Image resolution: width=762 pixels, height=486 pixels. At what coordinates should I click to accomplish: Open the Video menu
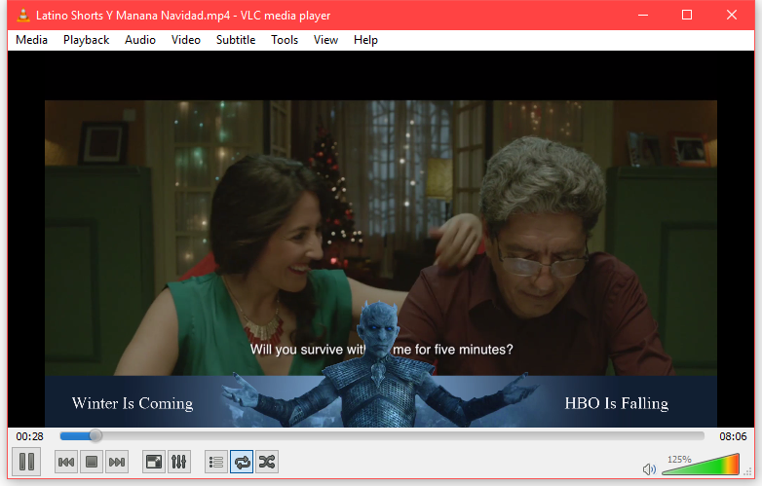point(186,40)
